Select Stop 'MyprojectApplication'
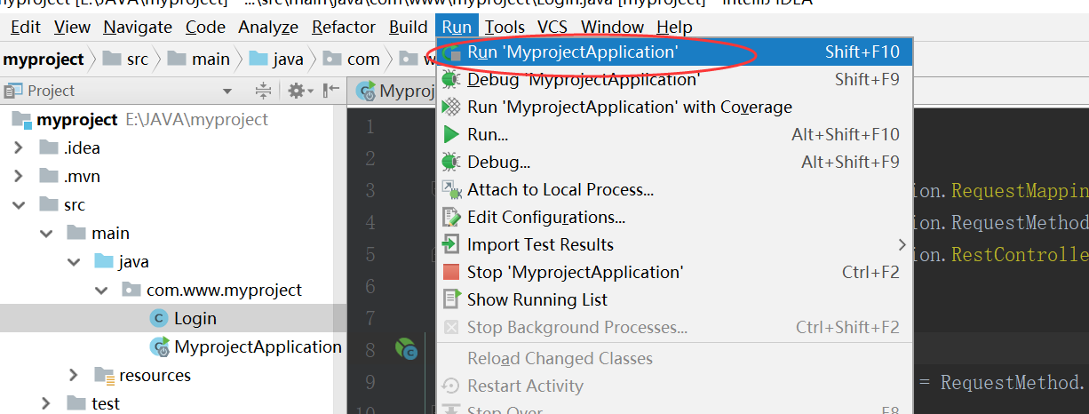Screen dimensions: 1089x414 click(675, 273)
